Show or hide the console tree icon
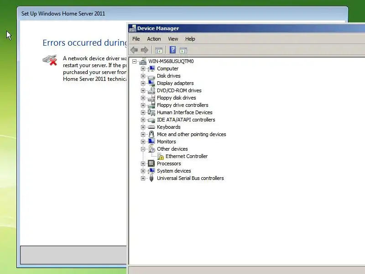The width and height of the screenshot is (365, 274). (159, 50)
